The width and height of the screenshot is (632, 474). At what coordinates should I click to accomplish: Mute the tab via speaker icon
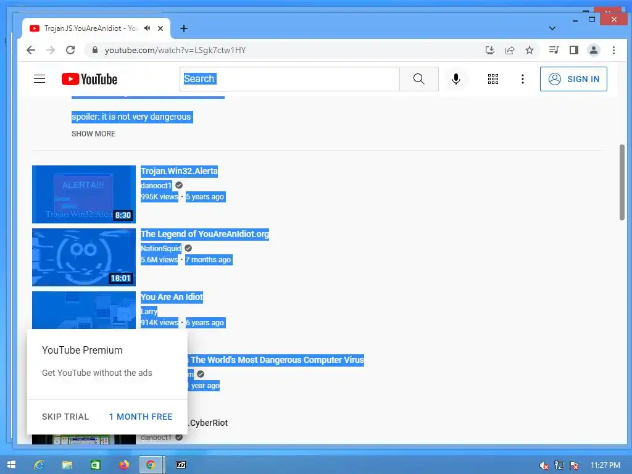pyautogui.click(x=148, y=28)
